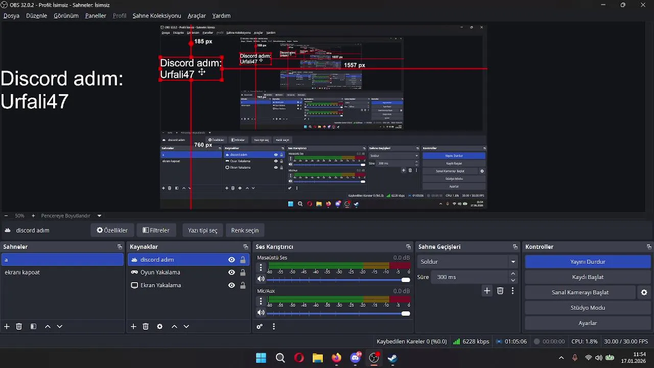Delete selected scene with Sahneler trash icon
Screen dimensions: 654x368
point(19,326)
